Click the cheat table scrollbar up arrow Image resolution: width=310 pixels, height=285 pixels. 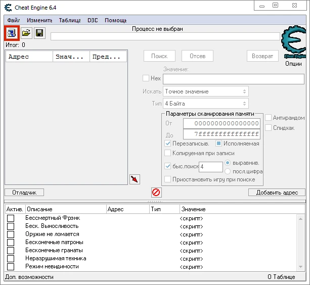coord(300,219)
